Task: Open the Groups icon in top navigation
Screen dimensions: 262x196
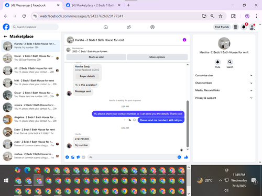Action: pyautogui.click(x=152, y=27)
